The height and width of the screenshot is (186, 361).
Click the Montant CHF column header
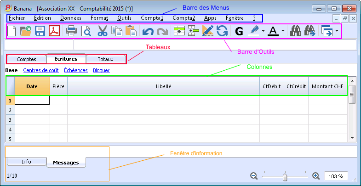pyautogui.click(x=327, y=86)
